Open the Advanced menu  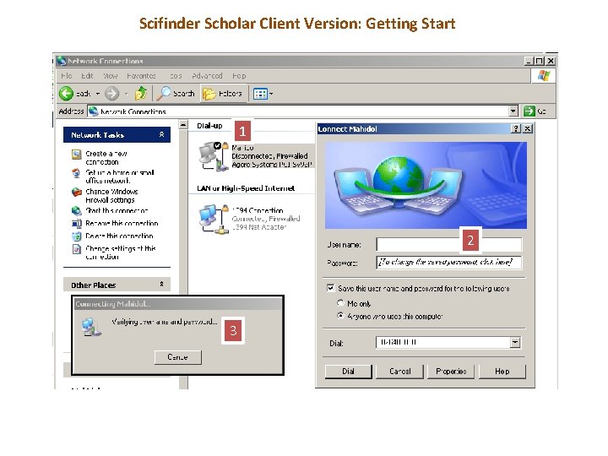tap(207, 76)
